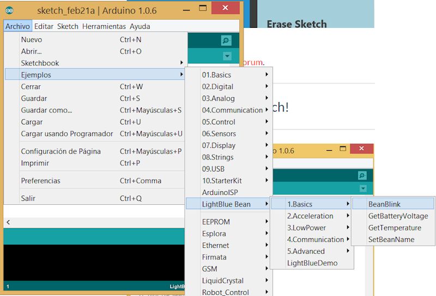Image resolution: width=436 pixels, height=296 pixels.
Task: Expand 2.Acceleration submenu
Action: [x=312, y=216]
